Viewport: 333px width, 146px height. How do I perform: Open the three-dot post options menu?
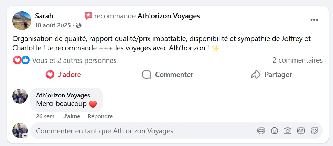point(314,20)
